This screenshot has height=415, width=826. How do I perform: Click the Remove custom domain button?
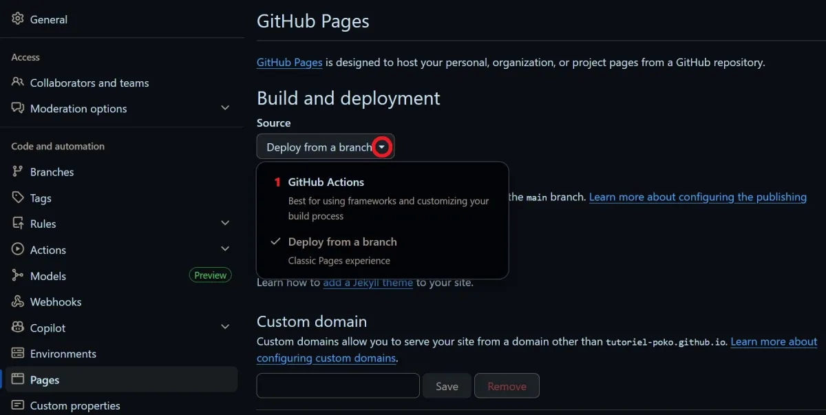507,386
